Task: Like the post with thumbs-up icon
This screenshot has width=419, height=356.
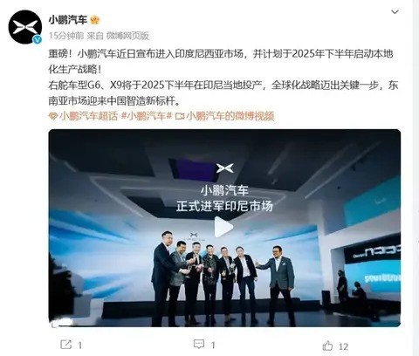Action: tap(327, 346)
